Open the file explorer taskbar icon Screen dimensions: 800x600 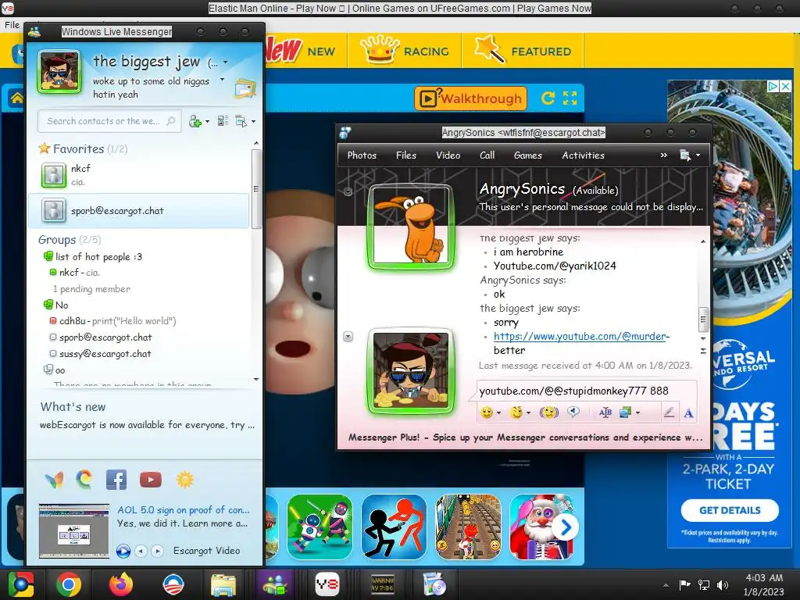point(223,584)
